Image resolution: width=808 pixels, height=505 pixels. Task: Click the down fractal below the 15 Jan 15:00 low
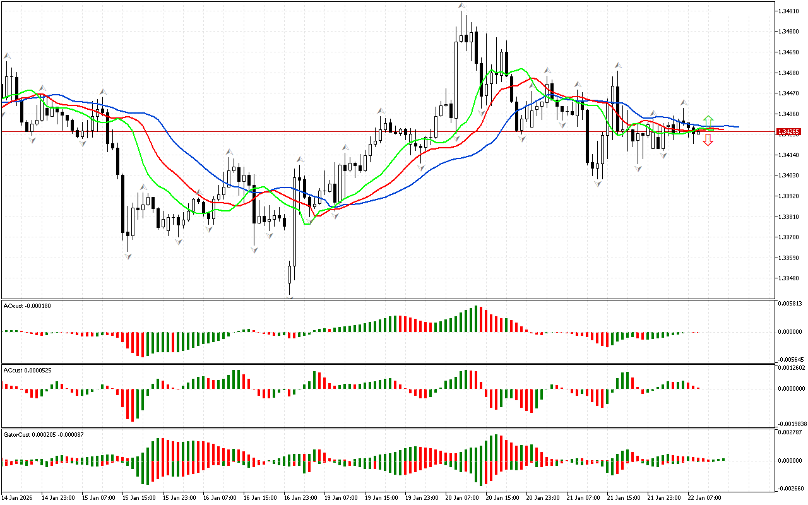(128, 256)
